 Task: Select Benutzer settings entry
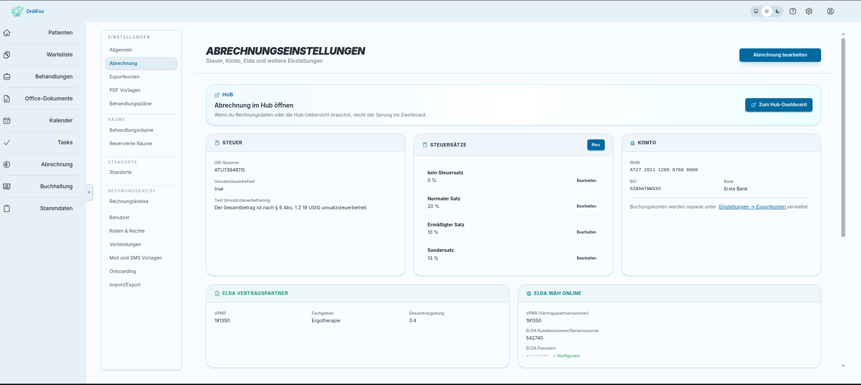pyautogui.click(x=141, y=217)
